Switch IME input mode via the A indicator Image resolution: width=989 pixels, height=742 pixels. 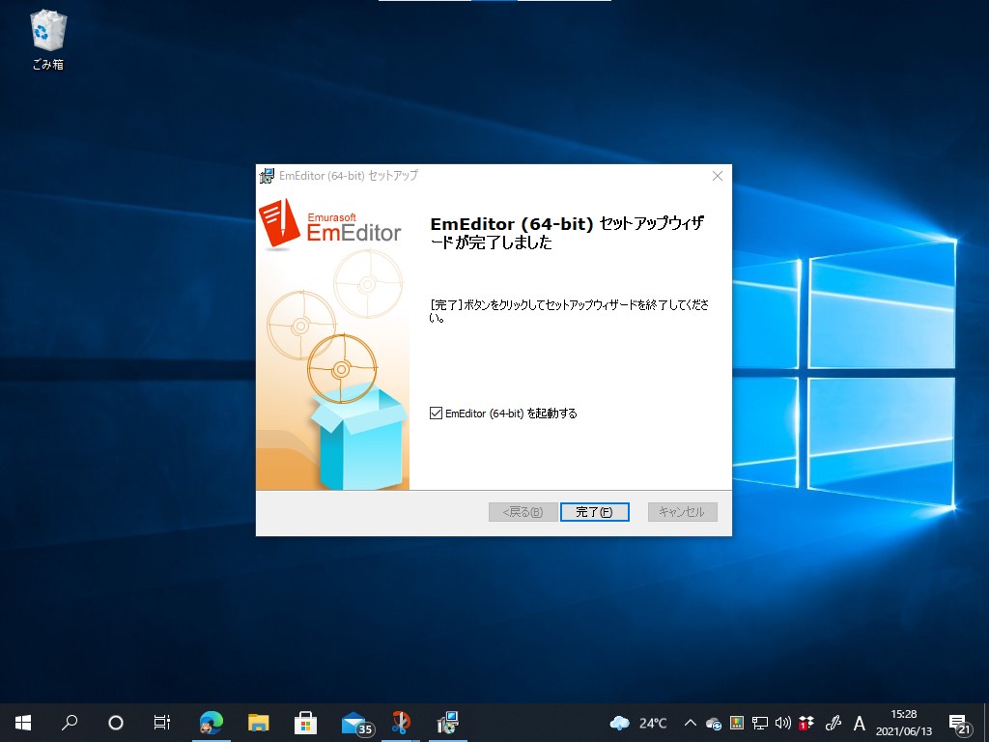click(x=859, y=722)
